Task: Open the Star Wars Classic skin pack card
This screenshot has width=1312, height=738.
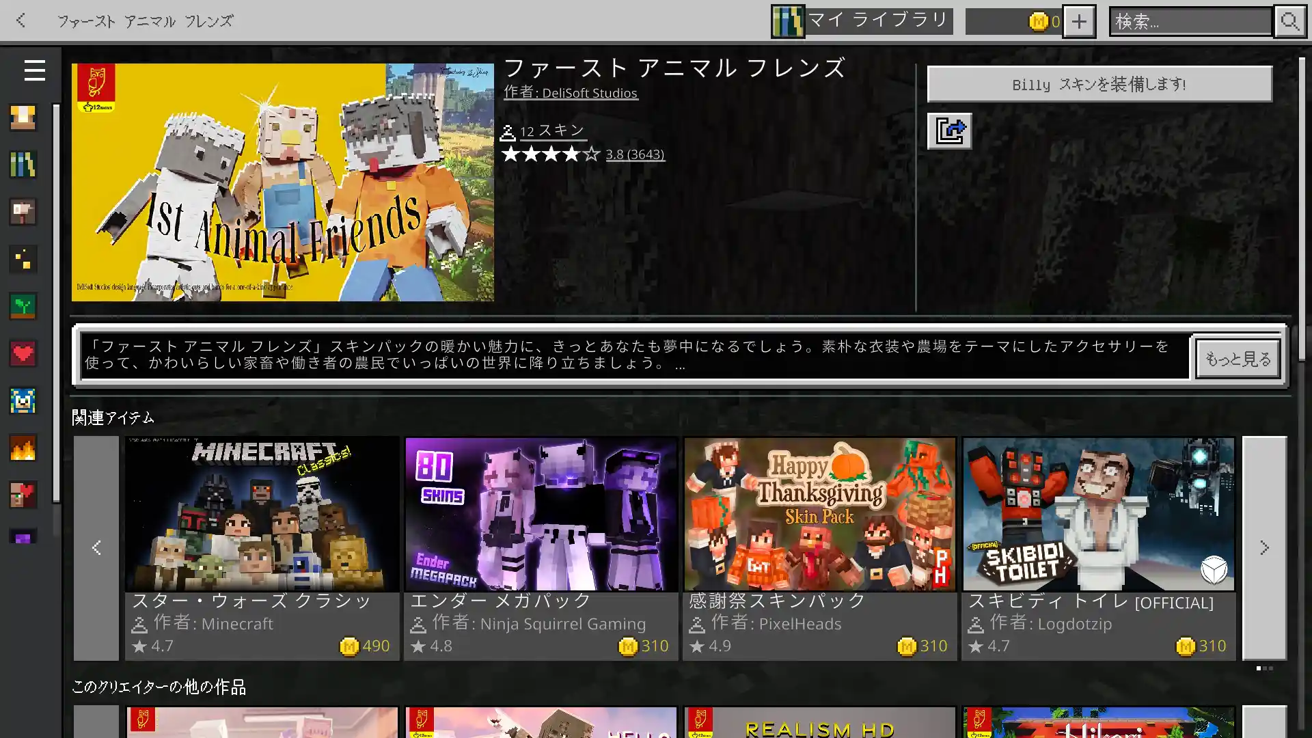Action: point(262,548)
